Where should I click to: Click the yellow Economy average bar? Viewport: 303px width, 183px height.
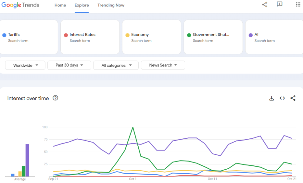click(x=20, y=174)
